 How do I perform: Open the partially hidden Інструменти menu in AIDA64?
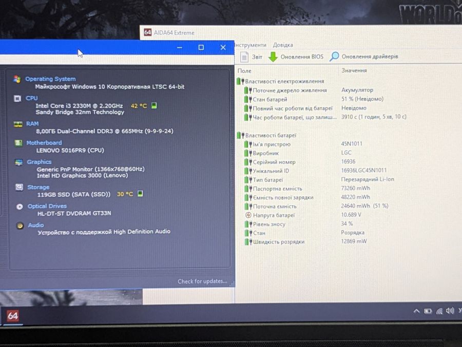(x=251, y=45)
